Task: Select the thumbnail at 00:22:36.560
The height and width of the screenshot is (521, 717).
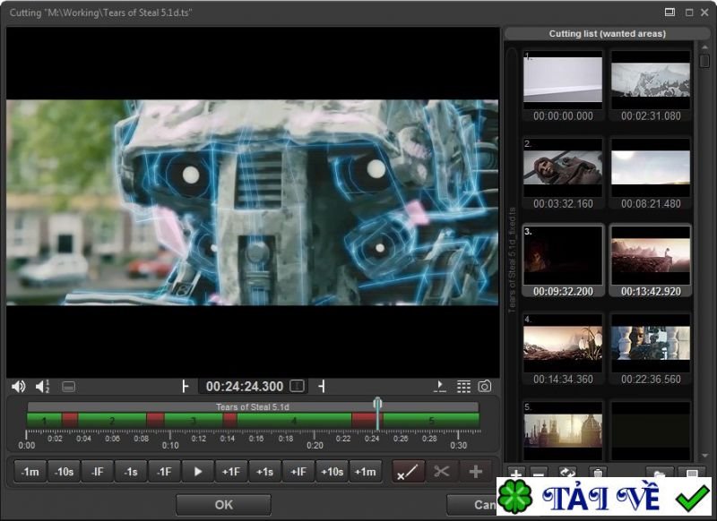Action: (651, 344)
